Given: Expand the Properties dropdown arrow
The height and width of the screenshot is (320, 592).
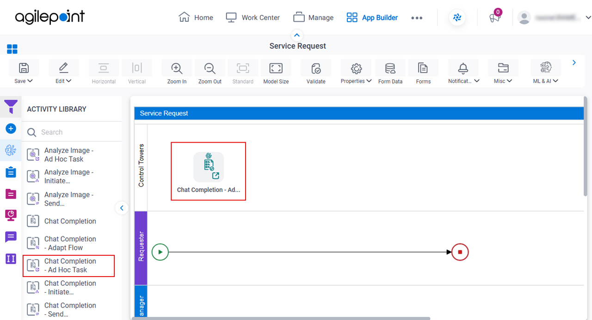Looking at the screenshot, I should pos(369,81).
